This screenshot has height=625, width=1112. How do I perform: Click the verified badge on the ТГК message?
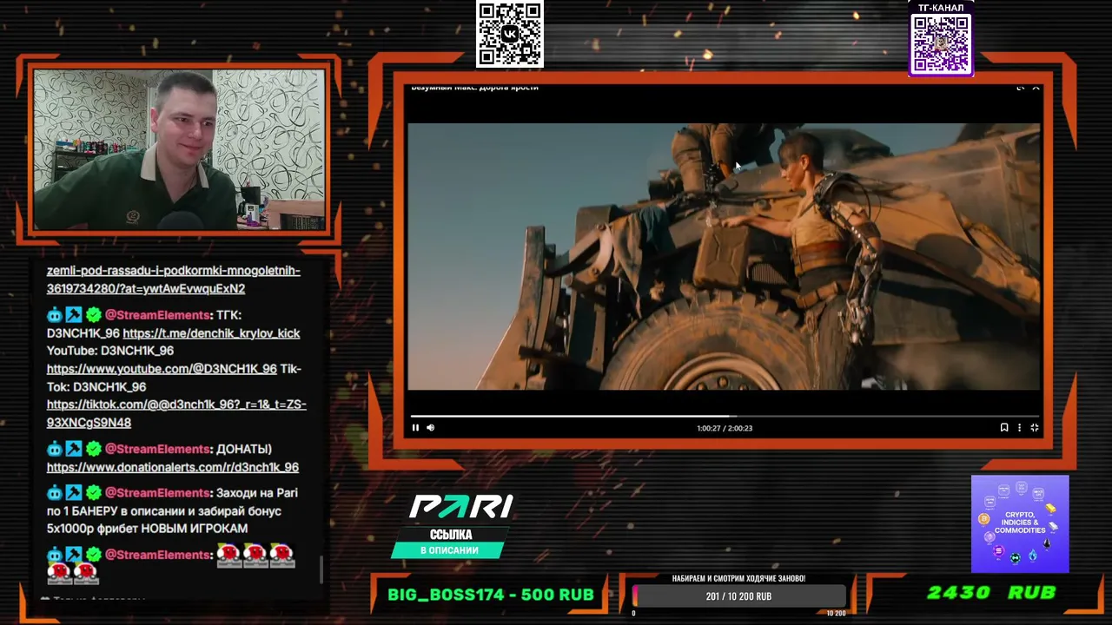(x=94, y=315)
